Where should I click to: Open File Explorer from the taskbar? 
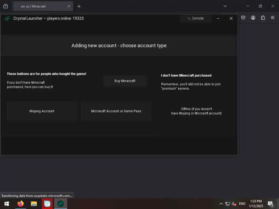(x=34, y=204)
